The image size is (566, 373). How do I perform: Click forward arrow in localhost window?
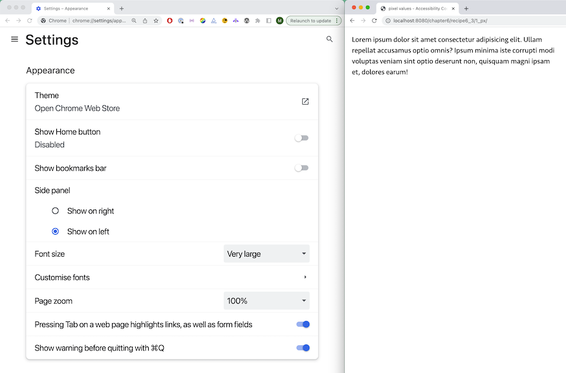click(363, 21)
